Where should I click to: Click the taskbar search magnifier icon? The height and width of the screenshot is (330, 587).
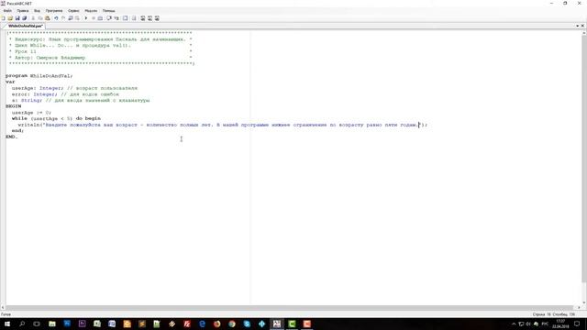pyautogui.click(x=22, y=324)
